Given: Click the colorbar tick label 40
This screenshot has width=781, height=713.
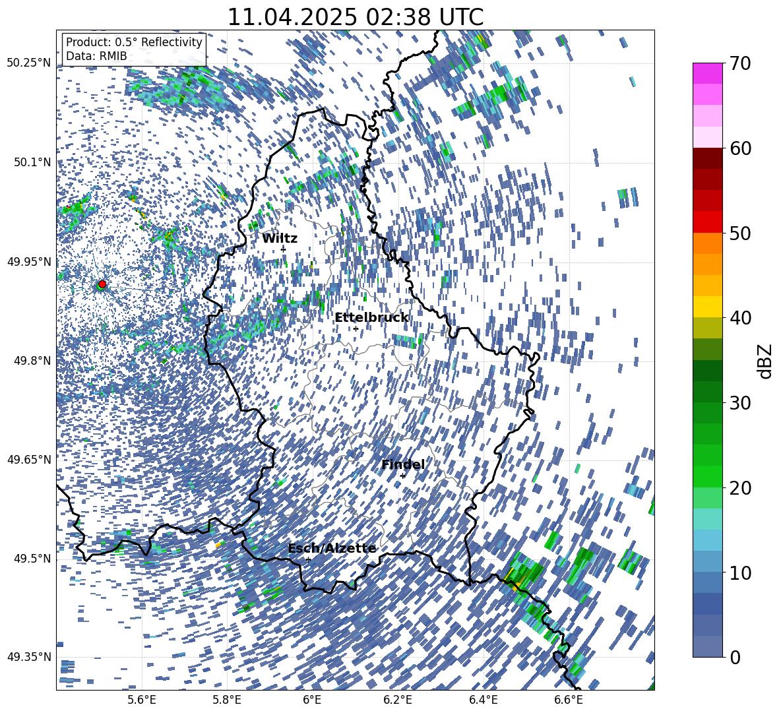Looking at the screenshot, I should coord(740,318).
